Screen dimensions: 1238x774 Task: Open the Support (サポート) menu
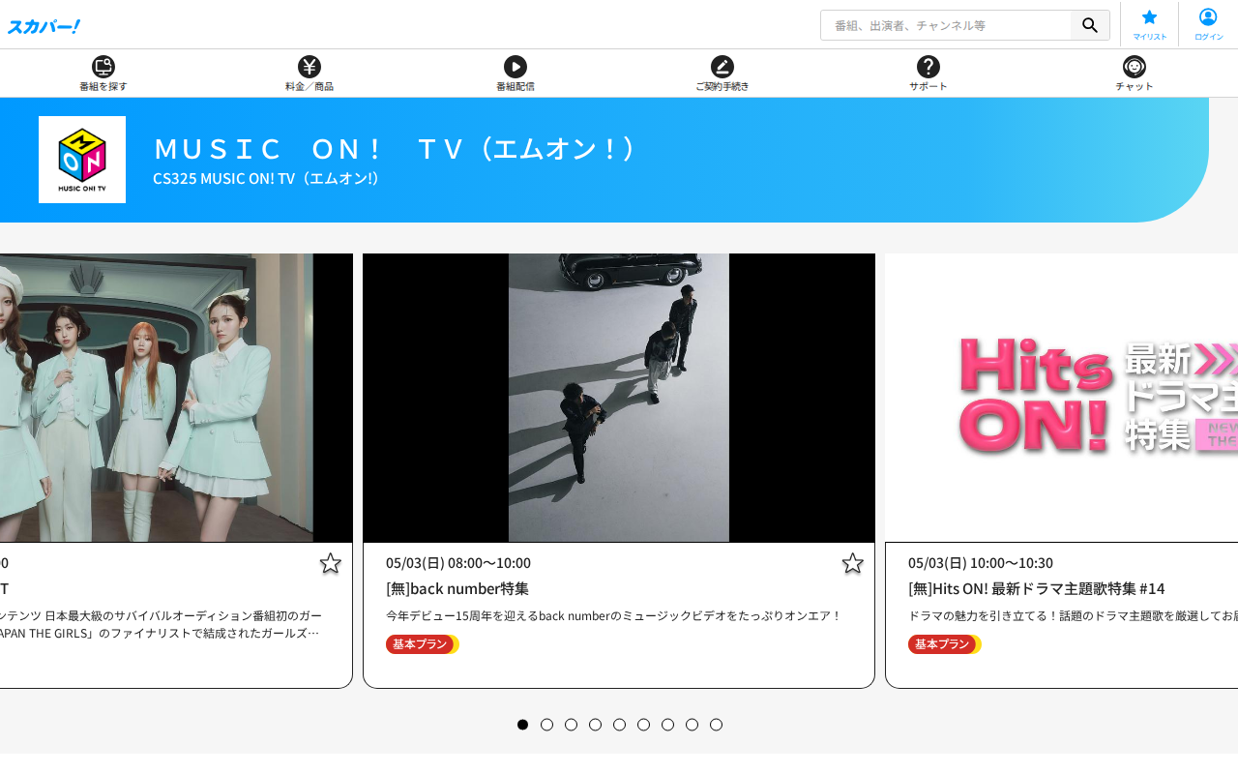click(x=928, y=74)
